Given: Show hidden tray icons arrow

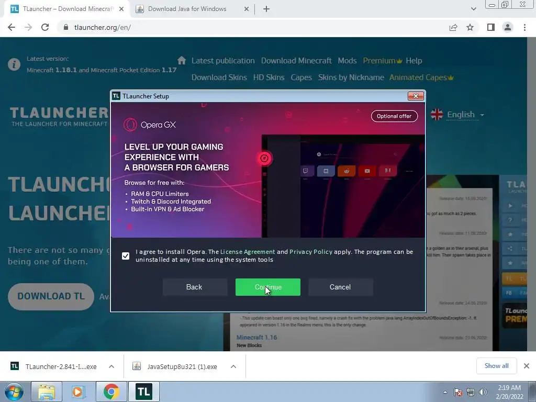Looking at the screenshot, I should pos(445,392).
